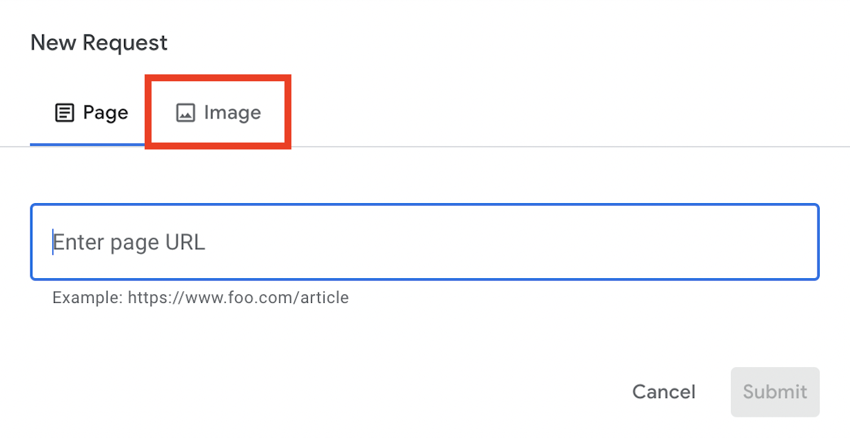Switch to the Image tab

218,112
